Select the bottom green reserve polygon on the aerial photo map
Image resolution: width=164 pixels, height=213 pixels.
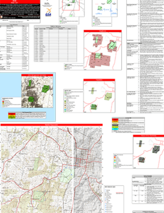31,99
